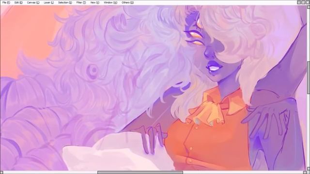Open the Layer menu
The height and width of the screenshot is (174, 310).
(x=48, y=2)
